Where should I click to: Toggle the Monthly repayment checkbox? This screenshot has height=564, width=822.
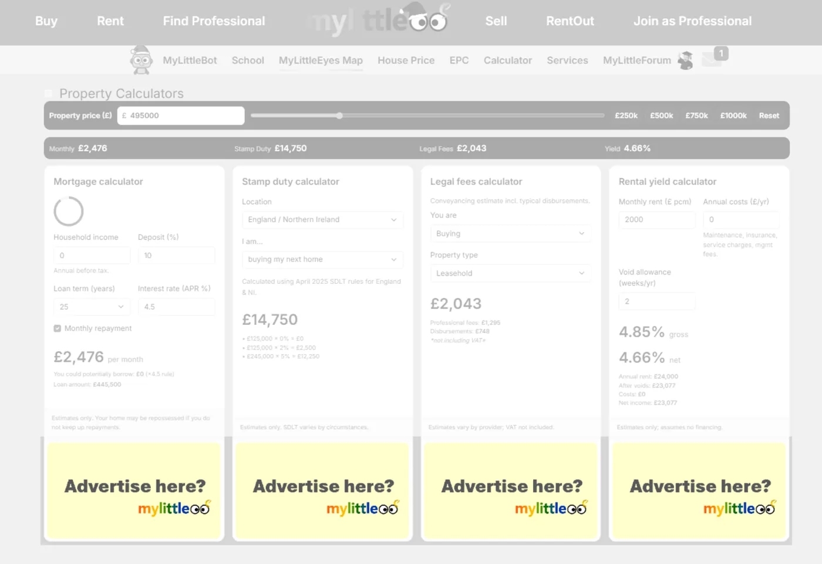pos(58,328)
